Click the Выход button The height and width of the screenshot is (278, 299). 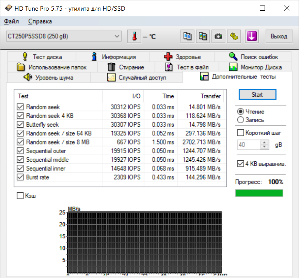pyautogui.click(x=279, y=36)
